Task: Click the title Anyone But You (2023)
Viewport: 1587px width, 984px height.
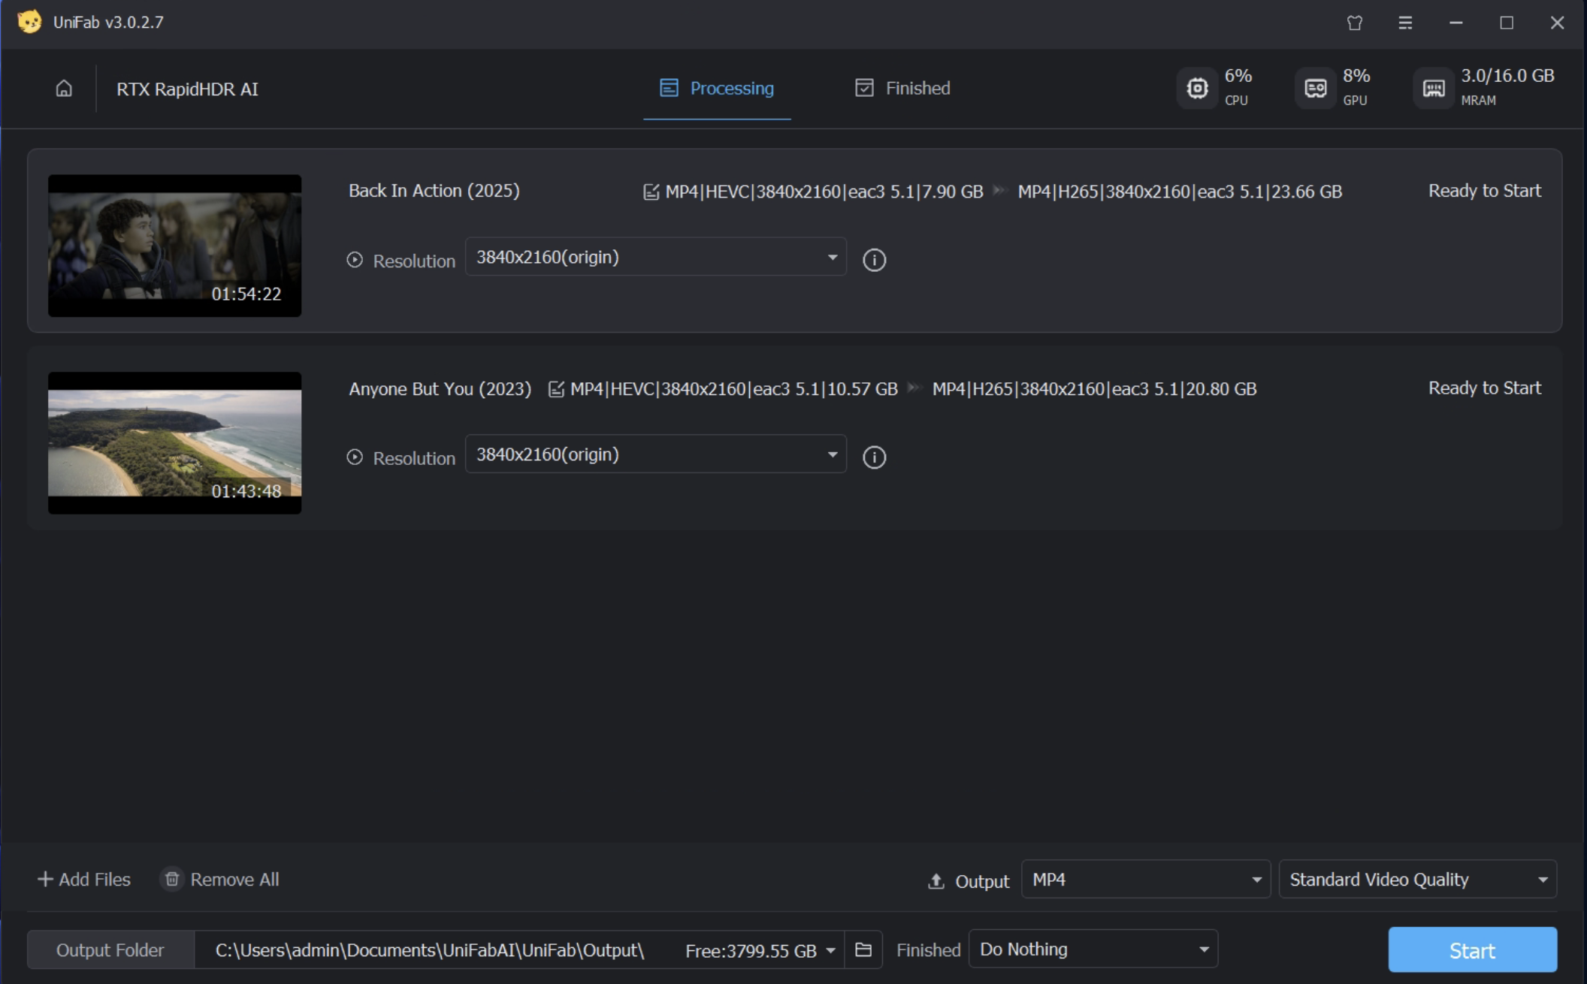Action: coord(440,389)
